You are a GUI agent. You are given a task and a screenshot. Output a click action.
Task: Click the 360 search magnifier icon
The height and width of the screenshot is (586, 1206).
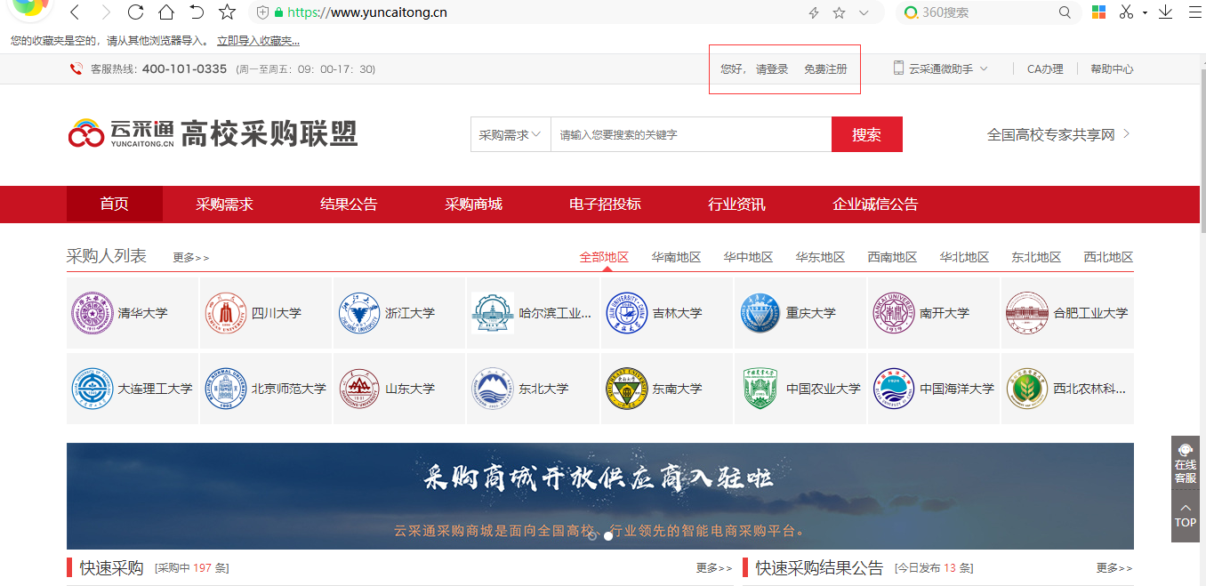(1065, 12)
